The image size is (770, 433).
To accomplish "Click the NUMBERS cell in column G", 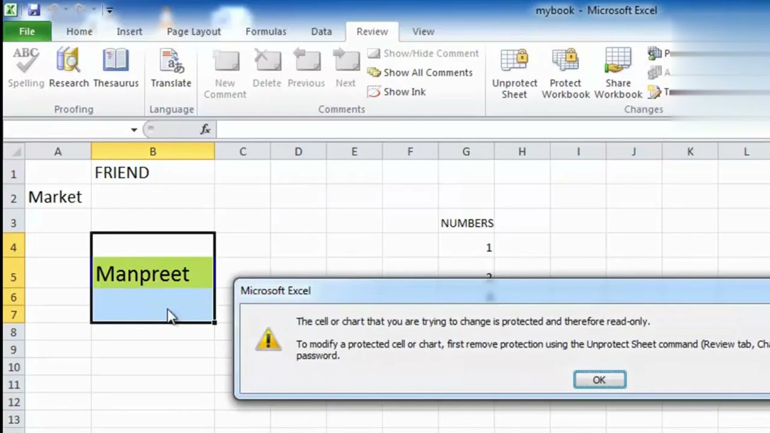I will (466, 223).
